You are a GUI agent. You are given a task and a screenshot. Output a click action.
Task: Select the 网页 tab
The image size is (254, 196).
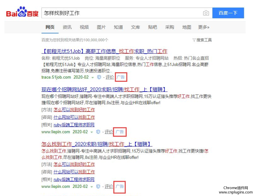click(x=50, y=27)
